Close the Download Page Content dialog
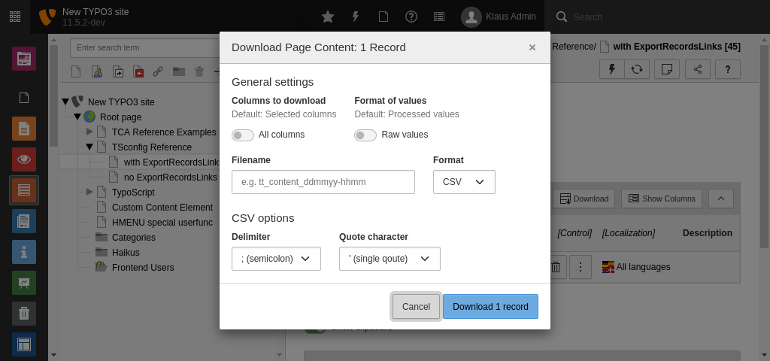 click(x=532, y=47)
